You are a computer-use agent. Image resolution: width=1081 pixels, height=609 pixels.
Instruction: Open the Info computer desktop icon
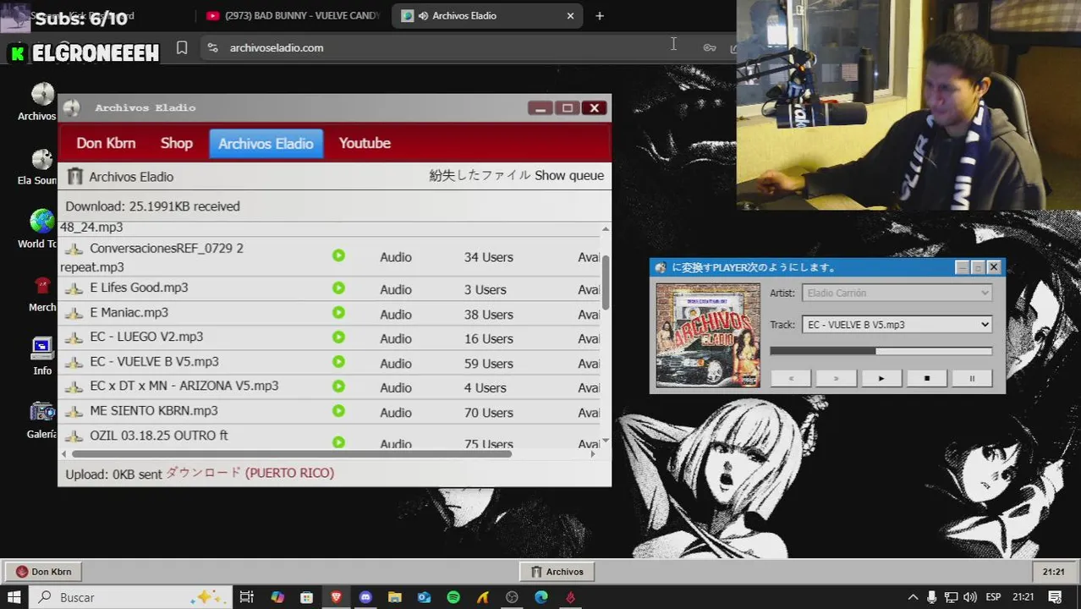click(42, 348)
